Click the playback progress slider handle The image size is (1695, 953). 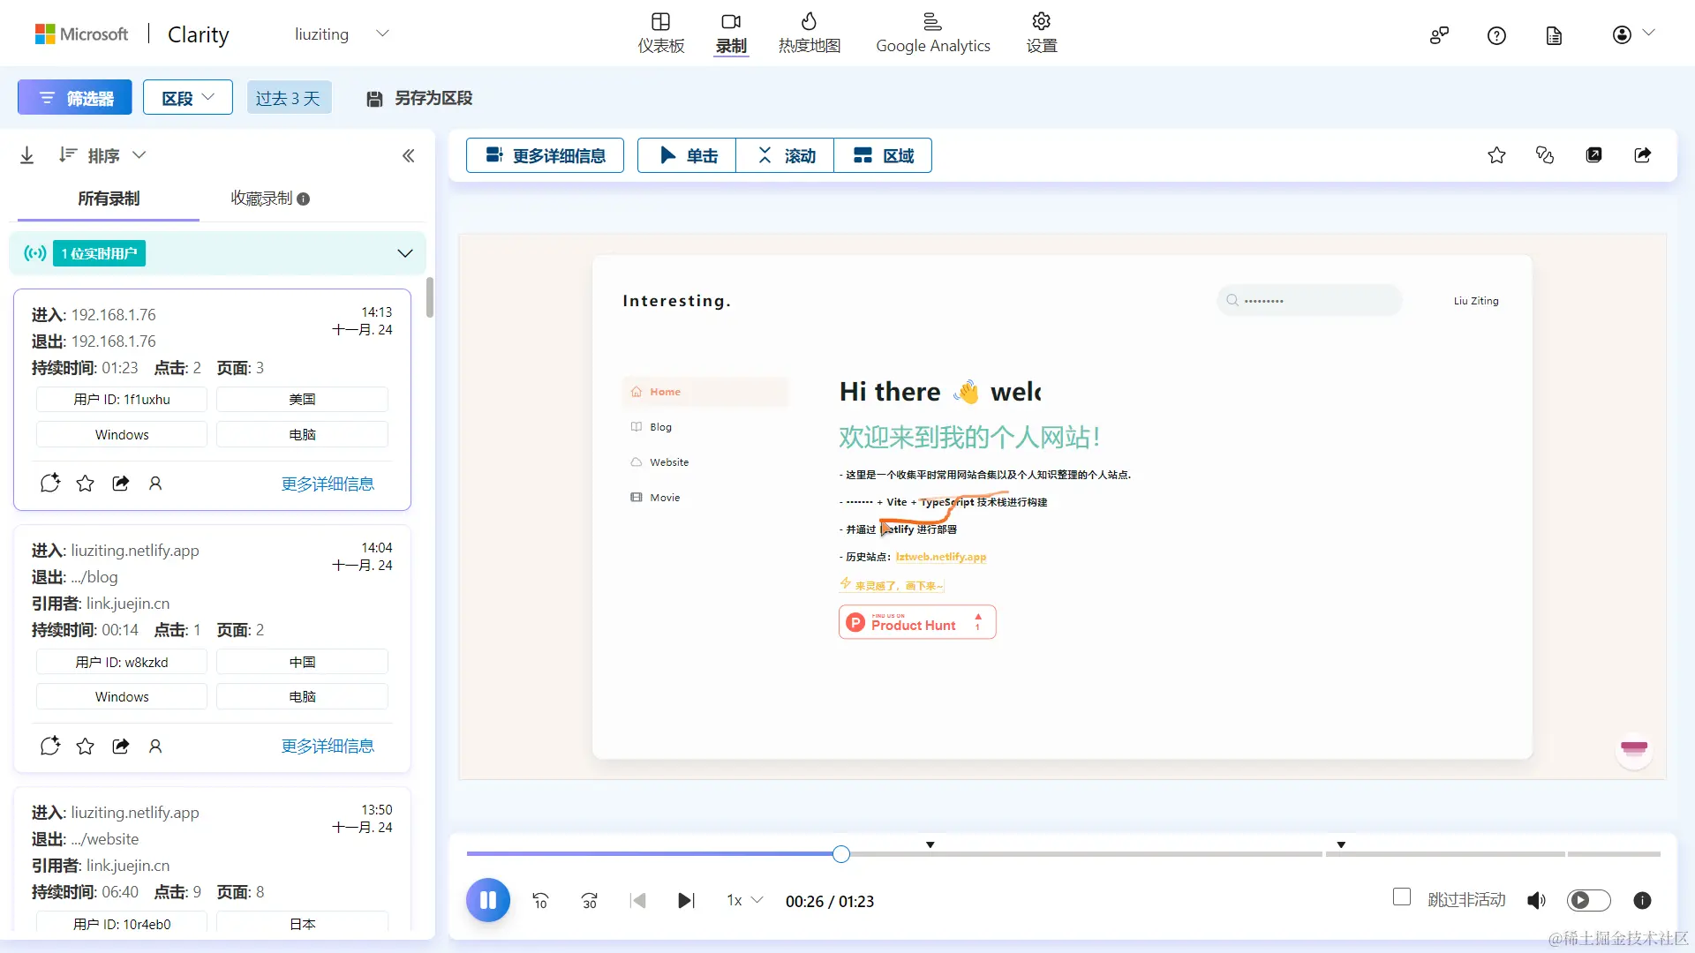click(841, 853)
